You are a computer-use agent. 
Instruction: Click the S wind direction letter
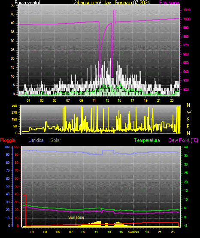point(188,120)
